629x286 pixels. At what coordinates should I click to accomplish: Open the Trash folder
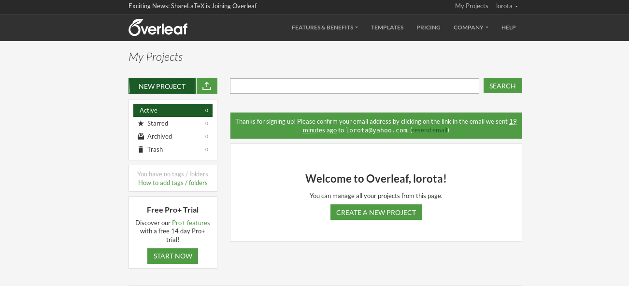pos(155,149)
